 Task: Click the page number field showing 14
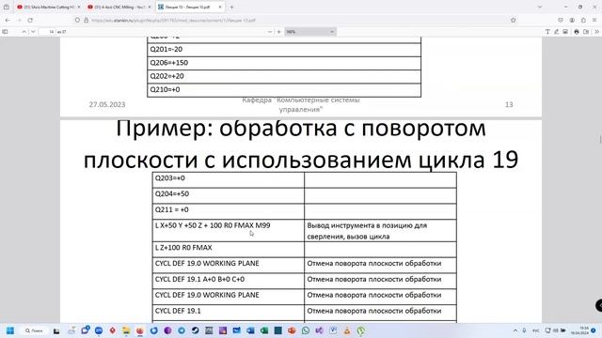pyautogui.click(x=48, y=32)
